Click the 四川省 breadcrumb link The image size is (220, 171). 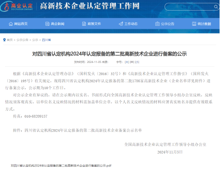(x=46, y=40)
